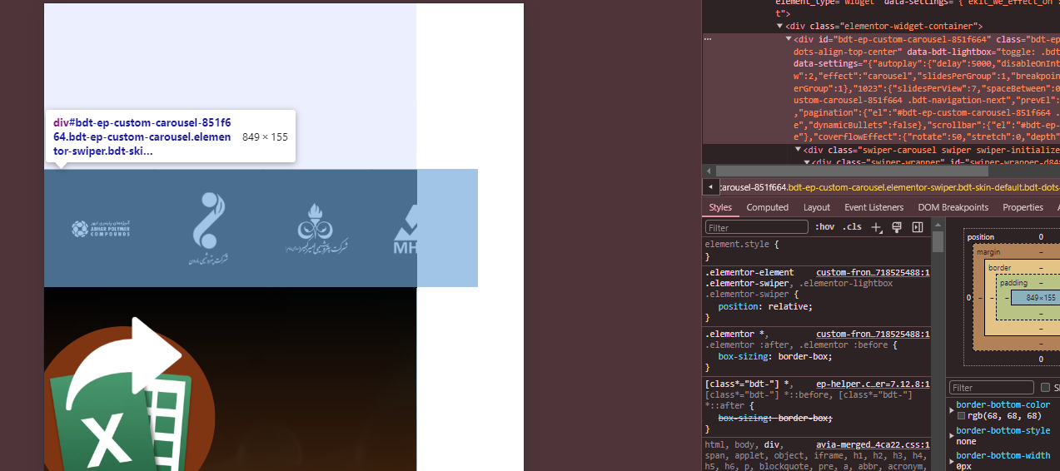This screenshot has height=471, width=1060.
Task: Click the Abniz Polymer Compounds logo
Action: pyautogui.click(x=101, y=228)
